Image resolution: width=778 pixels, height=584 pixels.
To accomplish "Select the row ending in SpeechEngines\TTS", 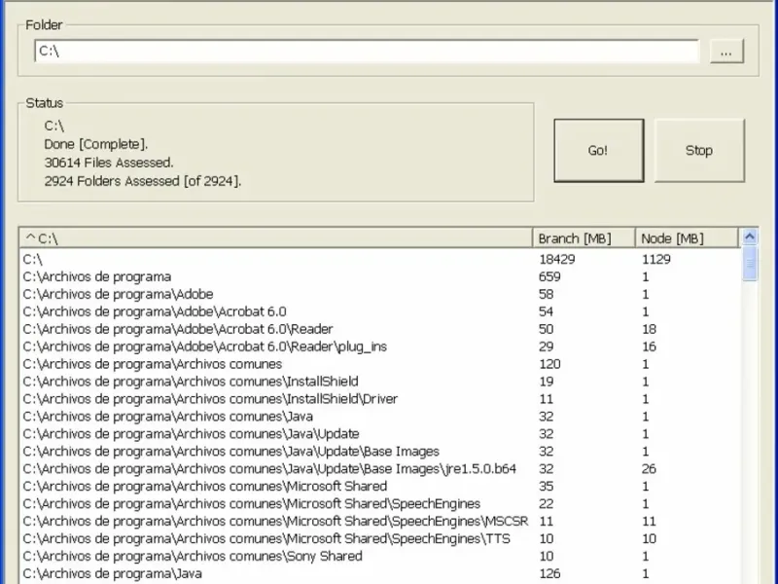I will 379,538.
